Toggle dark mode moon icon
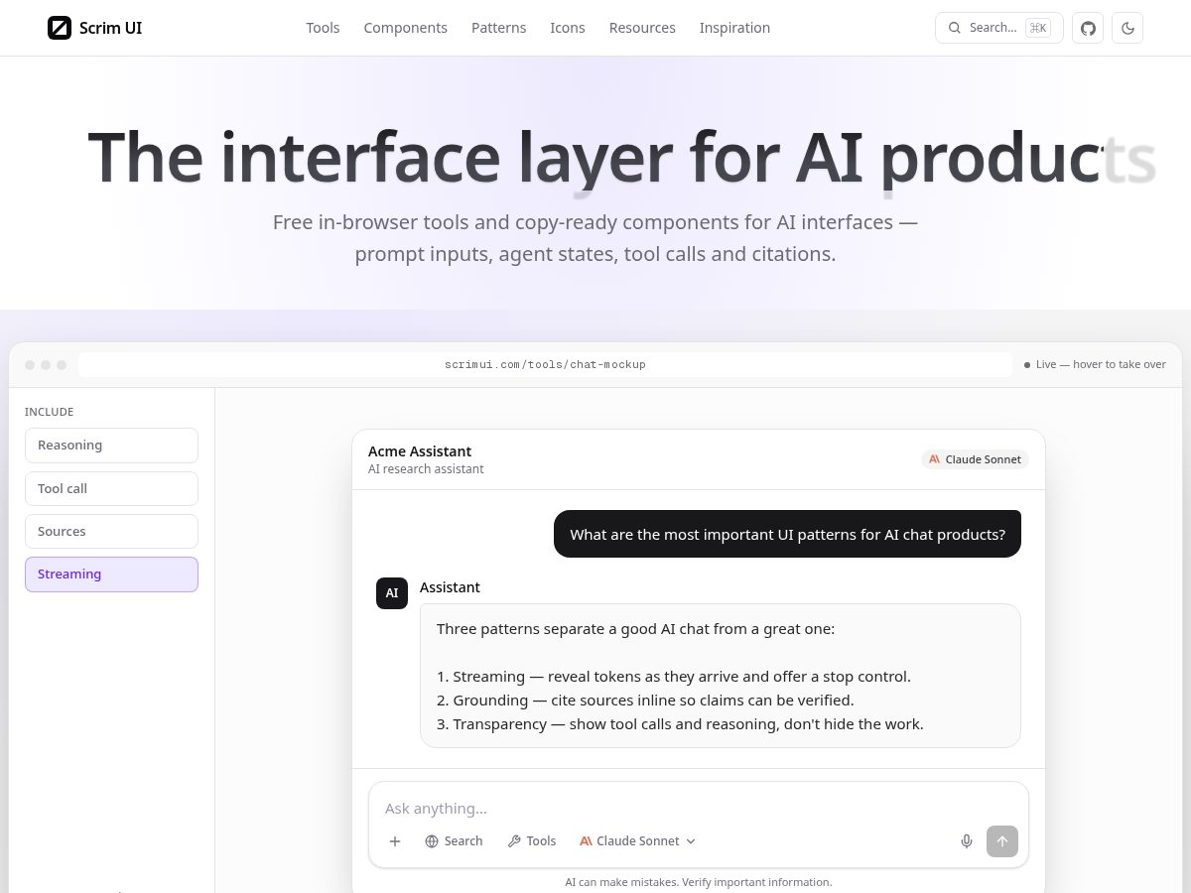 click(1127, 28)
